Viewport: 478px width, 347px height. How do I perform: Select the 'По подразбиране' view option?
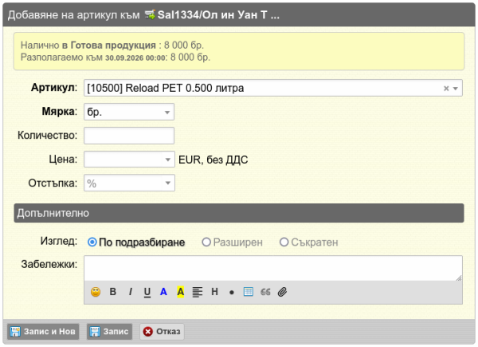[92, 243]
